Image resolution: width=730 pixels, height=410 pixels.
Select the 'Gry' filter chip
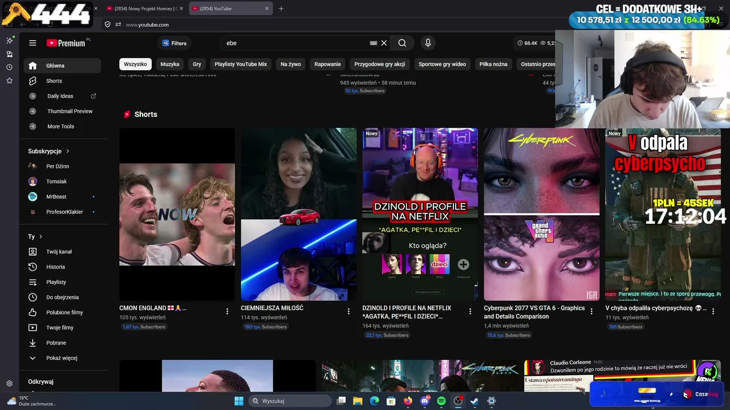(197, 64)
